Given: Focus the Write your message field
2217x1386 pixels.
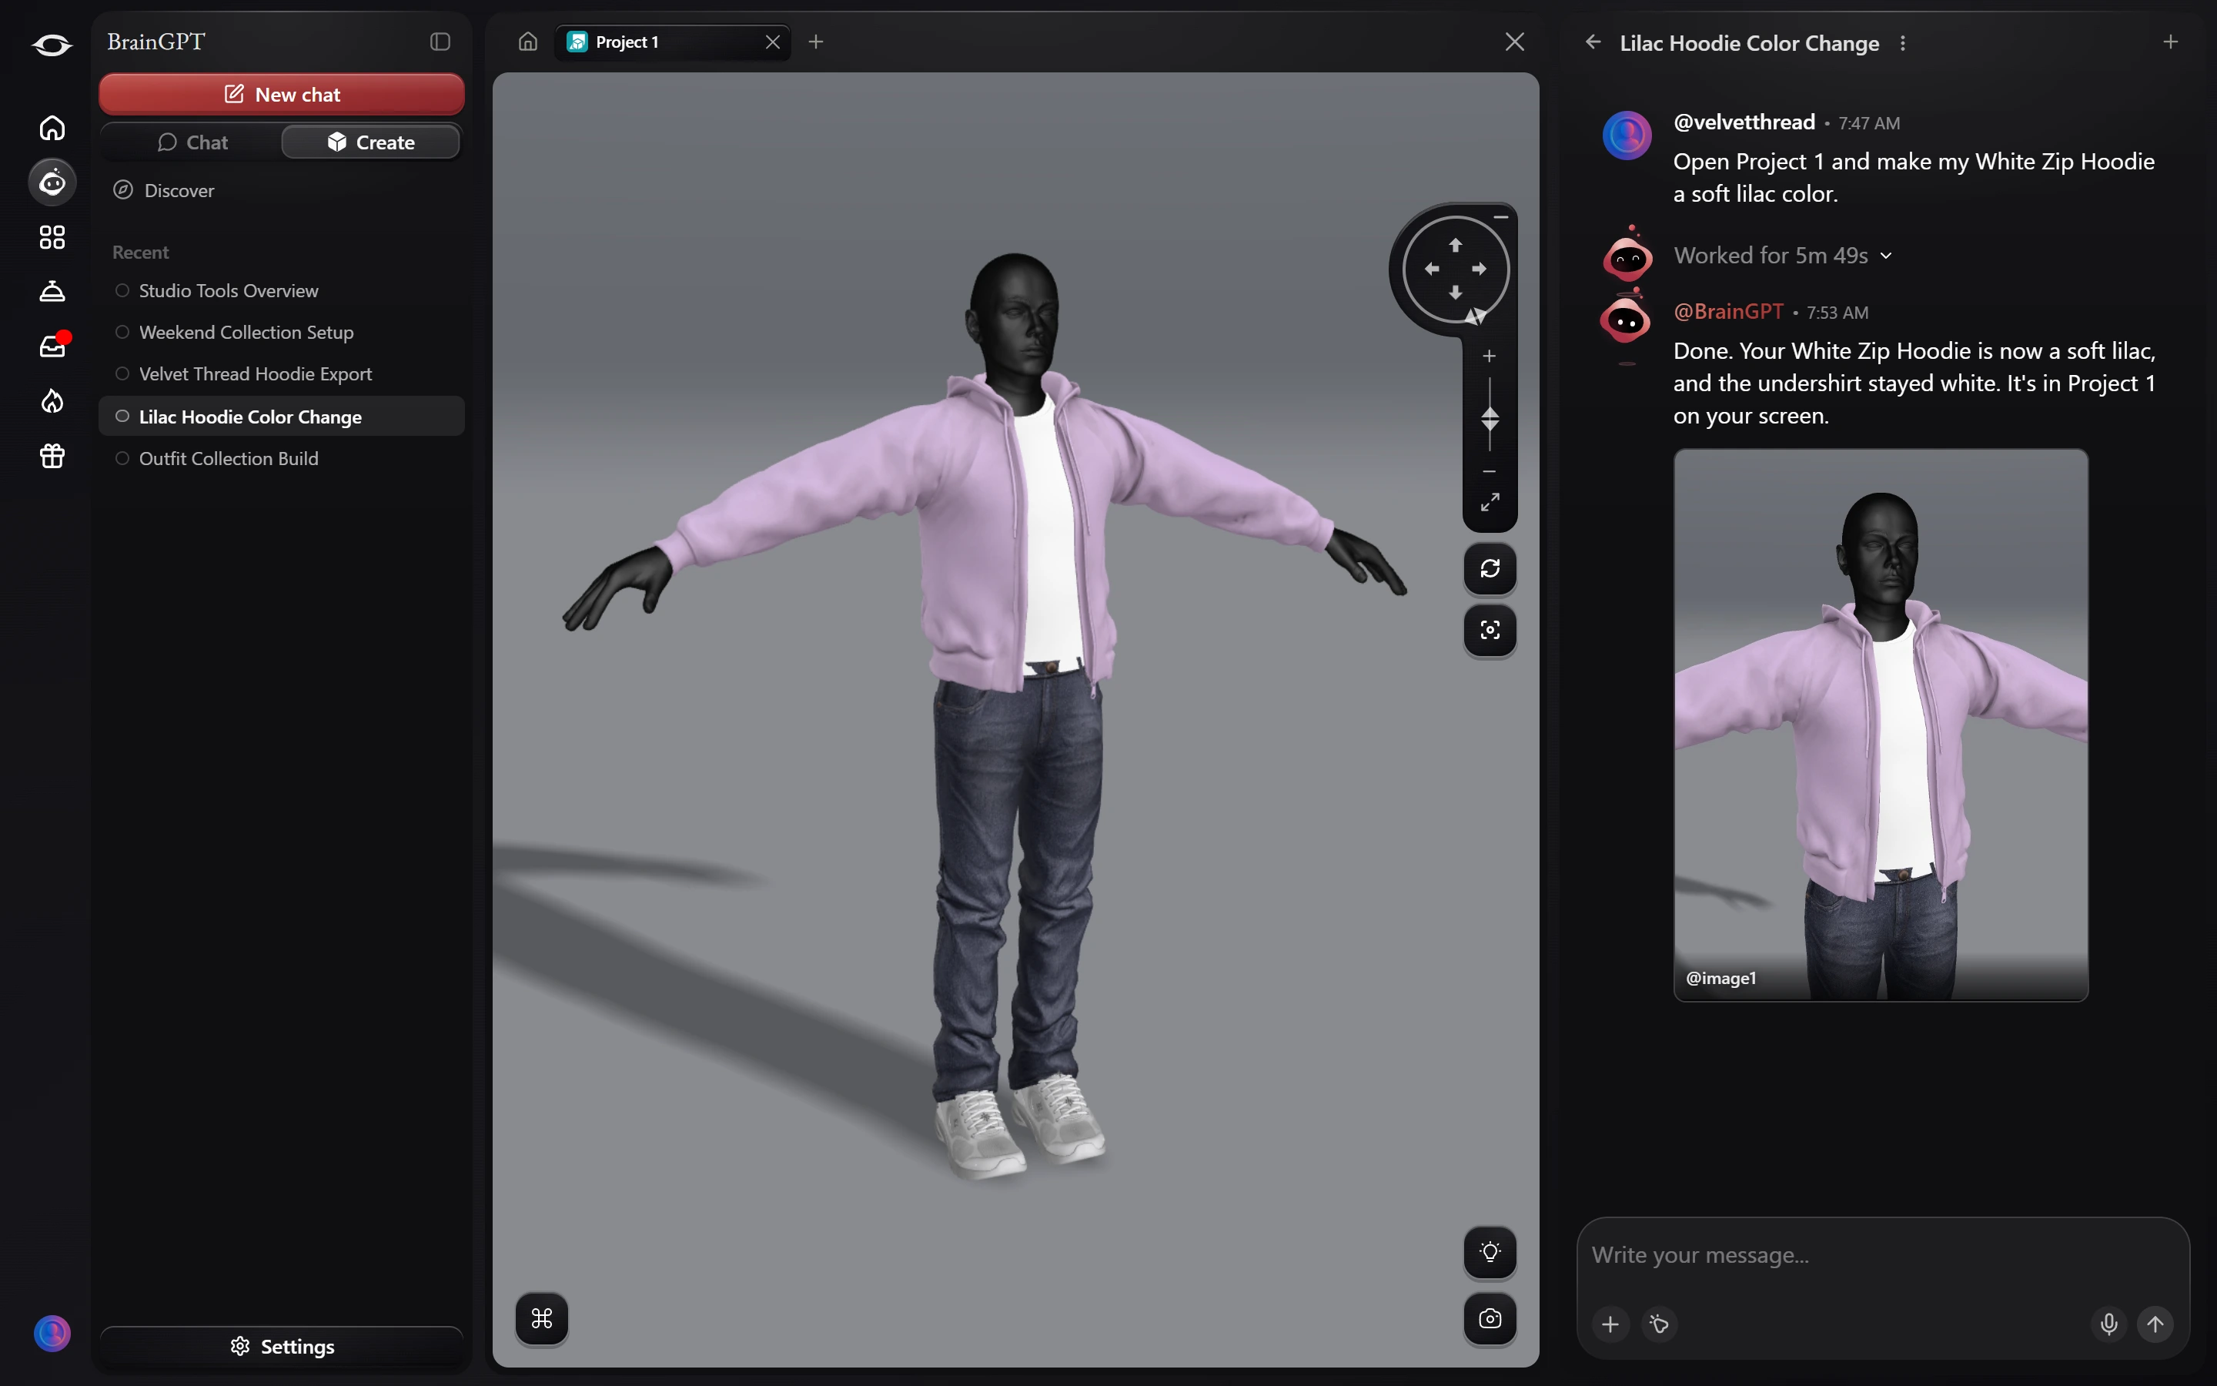Looking at the screenshot, I should (1883, 1255).
